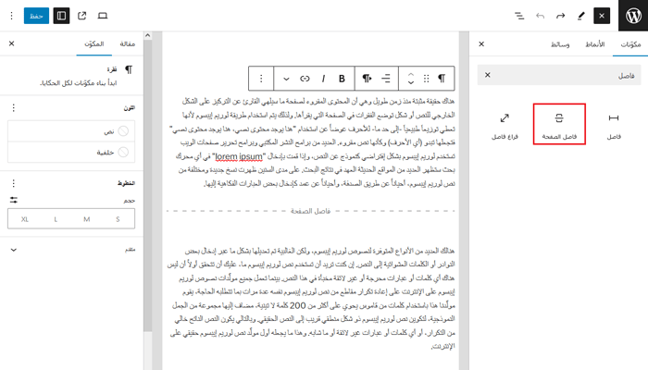Screen dimensions: 648x370
Task: Close the block inserter panel
Action: (x=481, y=43)
